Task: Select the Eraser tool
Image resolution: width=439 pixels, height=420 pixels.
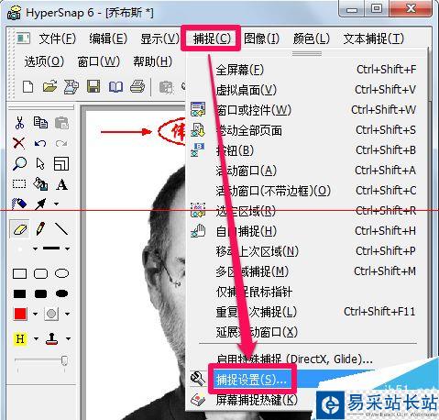Action: 20,229
